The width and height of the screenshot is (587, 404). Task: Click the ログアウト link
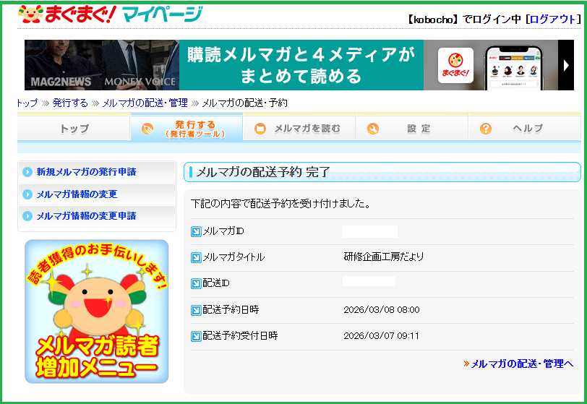[x=554, y=20]
